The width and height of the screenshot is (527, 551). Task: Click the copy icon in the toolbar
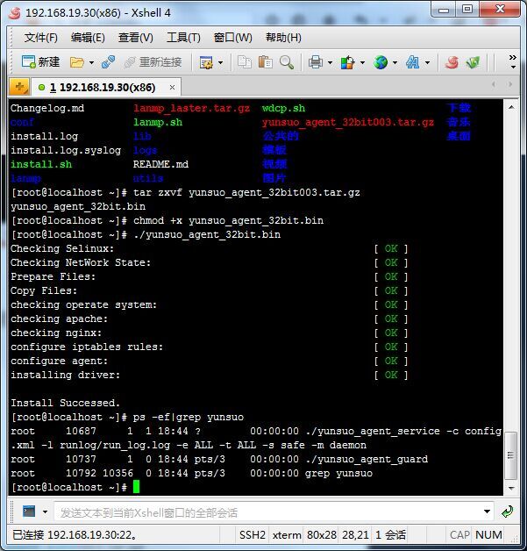point(244,62)
